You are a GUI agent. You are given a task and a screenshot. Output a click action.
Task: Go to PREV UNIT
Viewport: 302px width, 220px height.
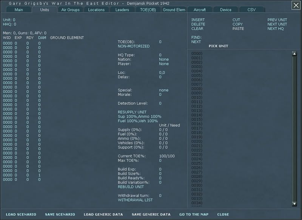tap(277, 20)
